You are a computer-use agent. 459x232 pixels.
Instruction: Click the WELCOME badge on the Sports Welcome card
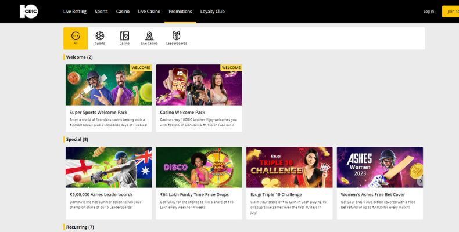(x=141, y=67)
